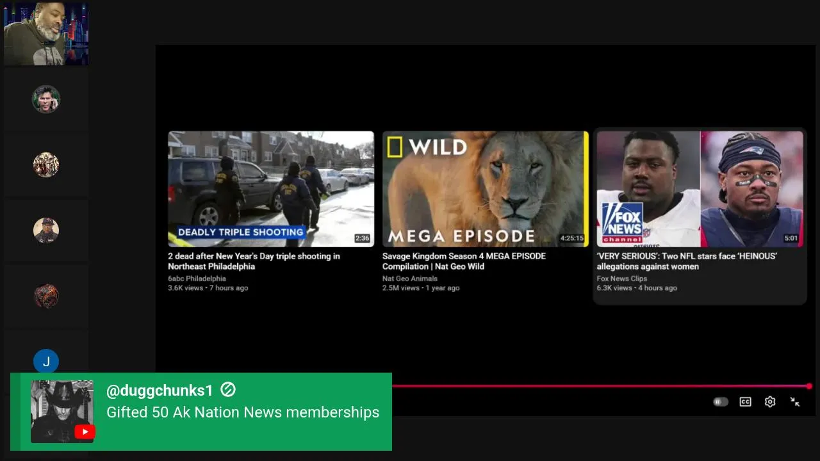Viewport: 820px width, 461px height.
Task: Select the dark red creature avatar
Action: 46,296
